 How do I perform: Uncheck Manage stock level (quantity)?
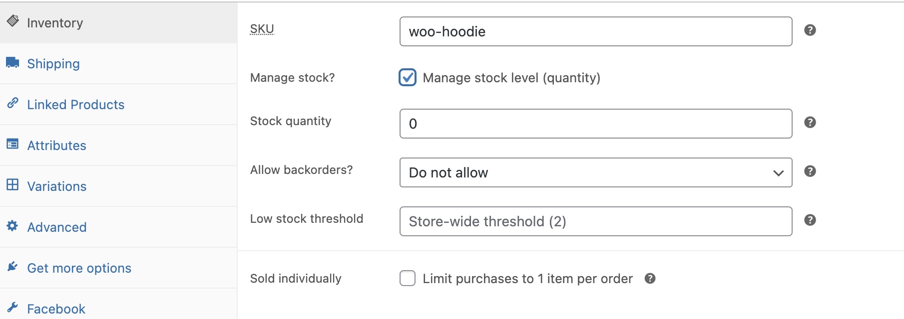(408, 77)
